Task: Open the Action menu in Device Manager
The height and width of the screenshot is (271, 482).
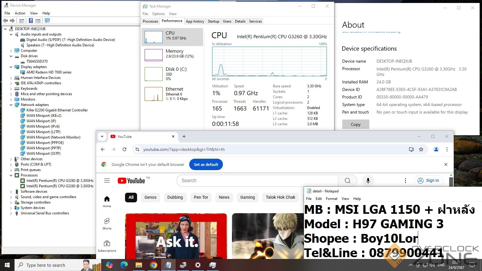Action: click(x=20, y=13)
